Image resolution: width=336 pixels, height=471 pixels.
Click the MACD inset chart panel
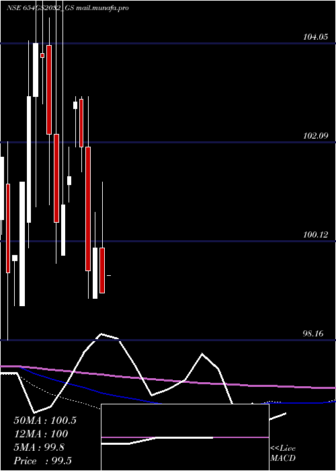point(185,437)
